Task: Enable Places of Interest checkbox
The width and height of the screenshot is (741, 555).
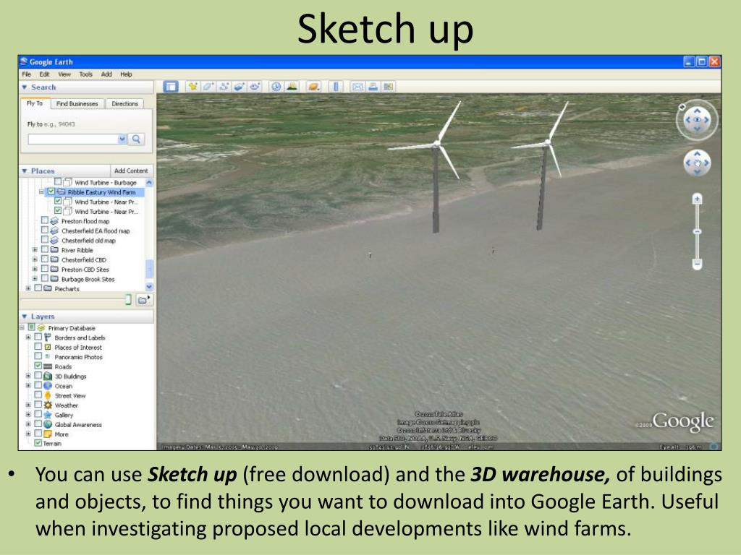Action: (x=38, y=347)
